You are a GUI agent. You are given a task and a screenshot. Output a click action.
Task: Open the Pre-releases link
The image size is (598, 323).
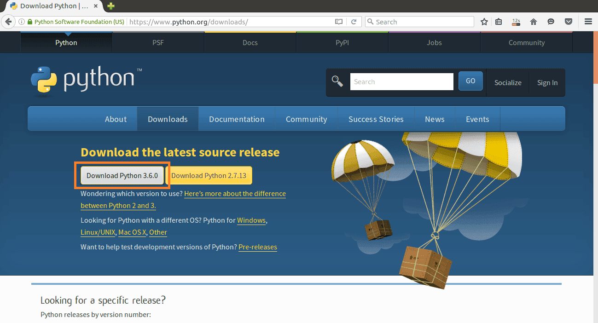[258, 247]
